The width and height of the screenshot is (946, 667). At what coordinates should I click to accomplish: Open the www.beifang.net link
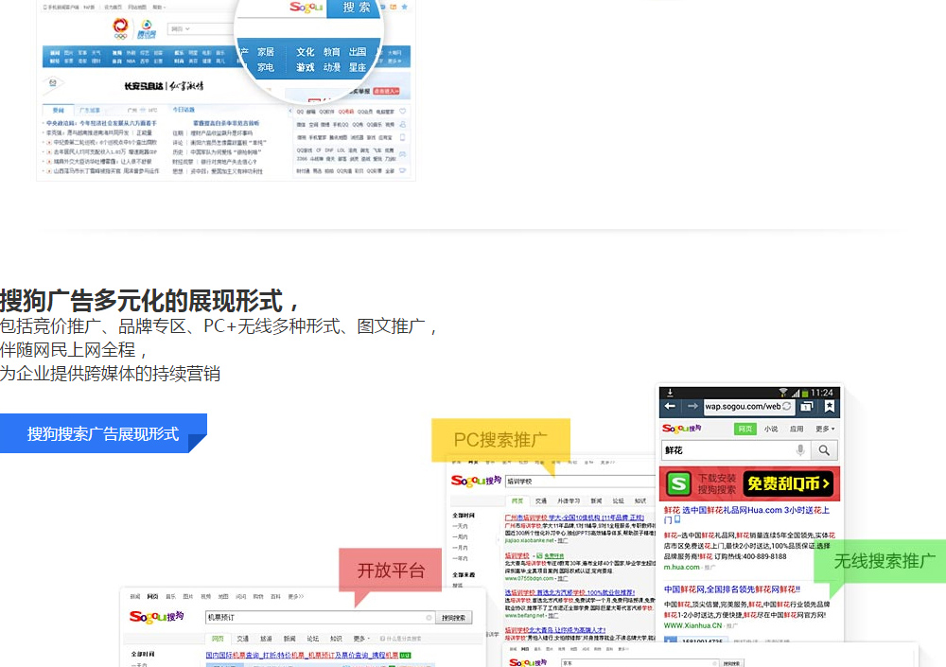(524, 616)
